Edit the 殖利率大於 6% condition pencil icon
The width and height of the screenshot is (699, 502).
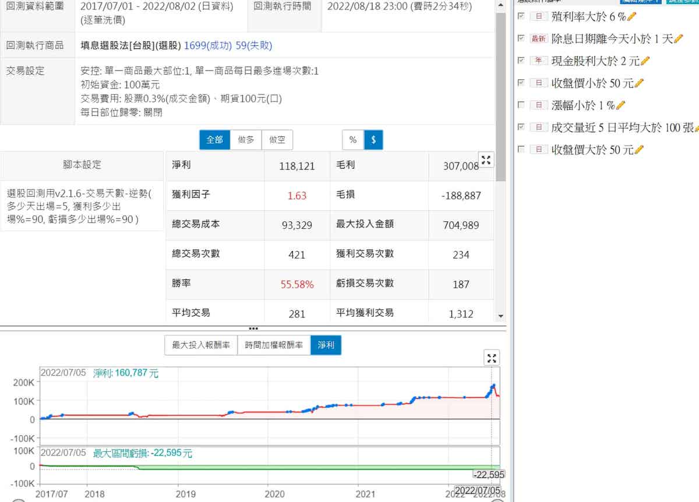(632, 16)
